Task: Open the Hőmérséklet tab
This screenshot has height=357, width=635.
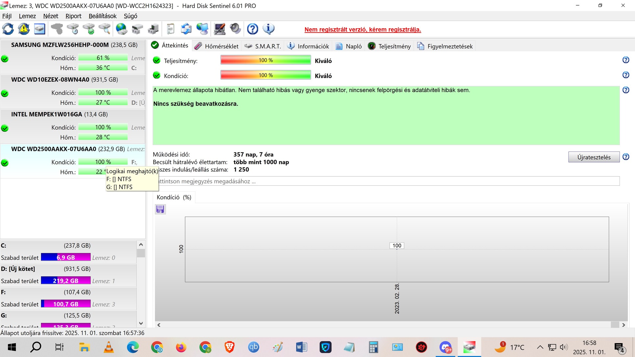Action: (x=217, y=46)
